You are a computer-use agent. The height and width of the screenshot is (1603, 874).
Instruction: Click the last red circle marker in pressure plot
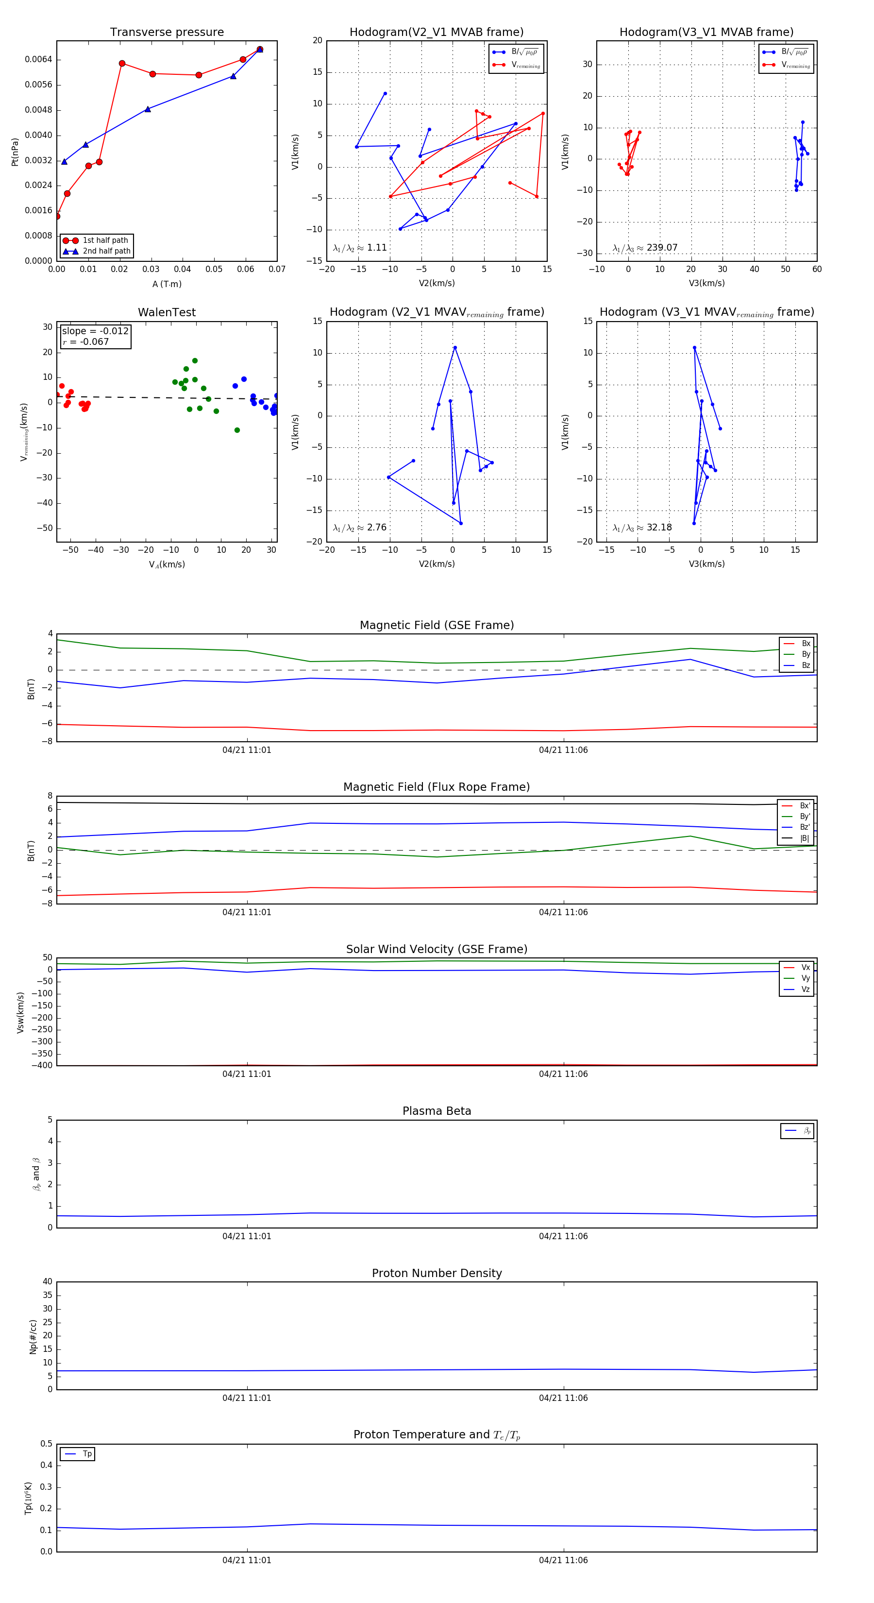(x=259, y=49)
